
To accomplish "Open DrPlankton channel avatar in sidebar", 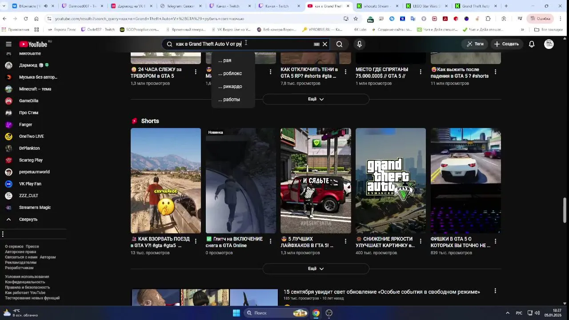I will pyautogui.click(x=8, y=148).
